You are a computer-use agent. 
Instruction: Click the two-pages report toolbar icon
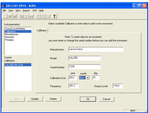point(48,16)
